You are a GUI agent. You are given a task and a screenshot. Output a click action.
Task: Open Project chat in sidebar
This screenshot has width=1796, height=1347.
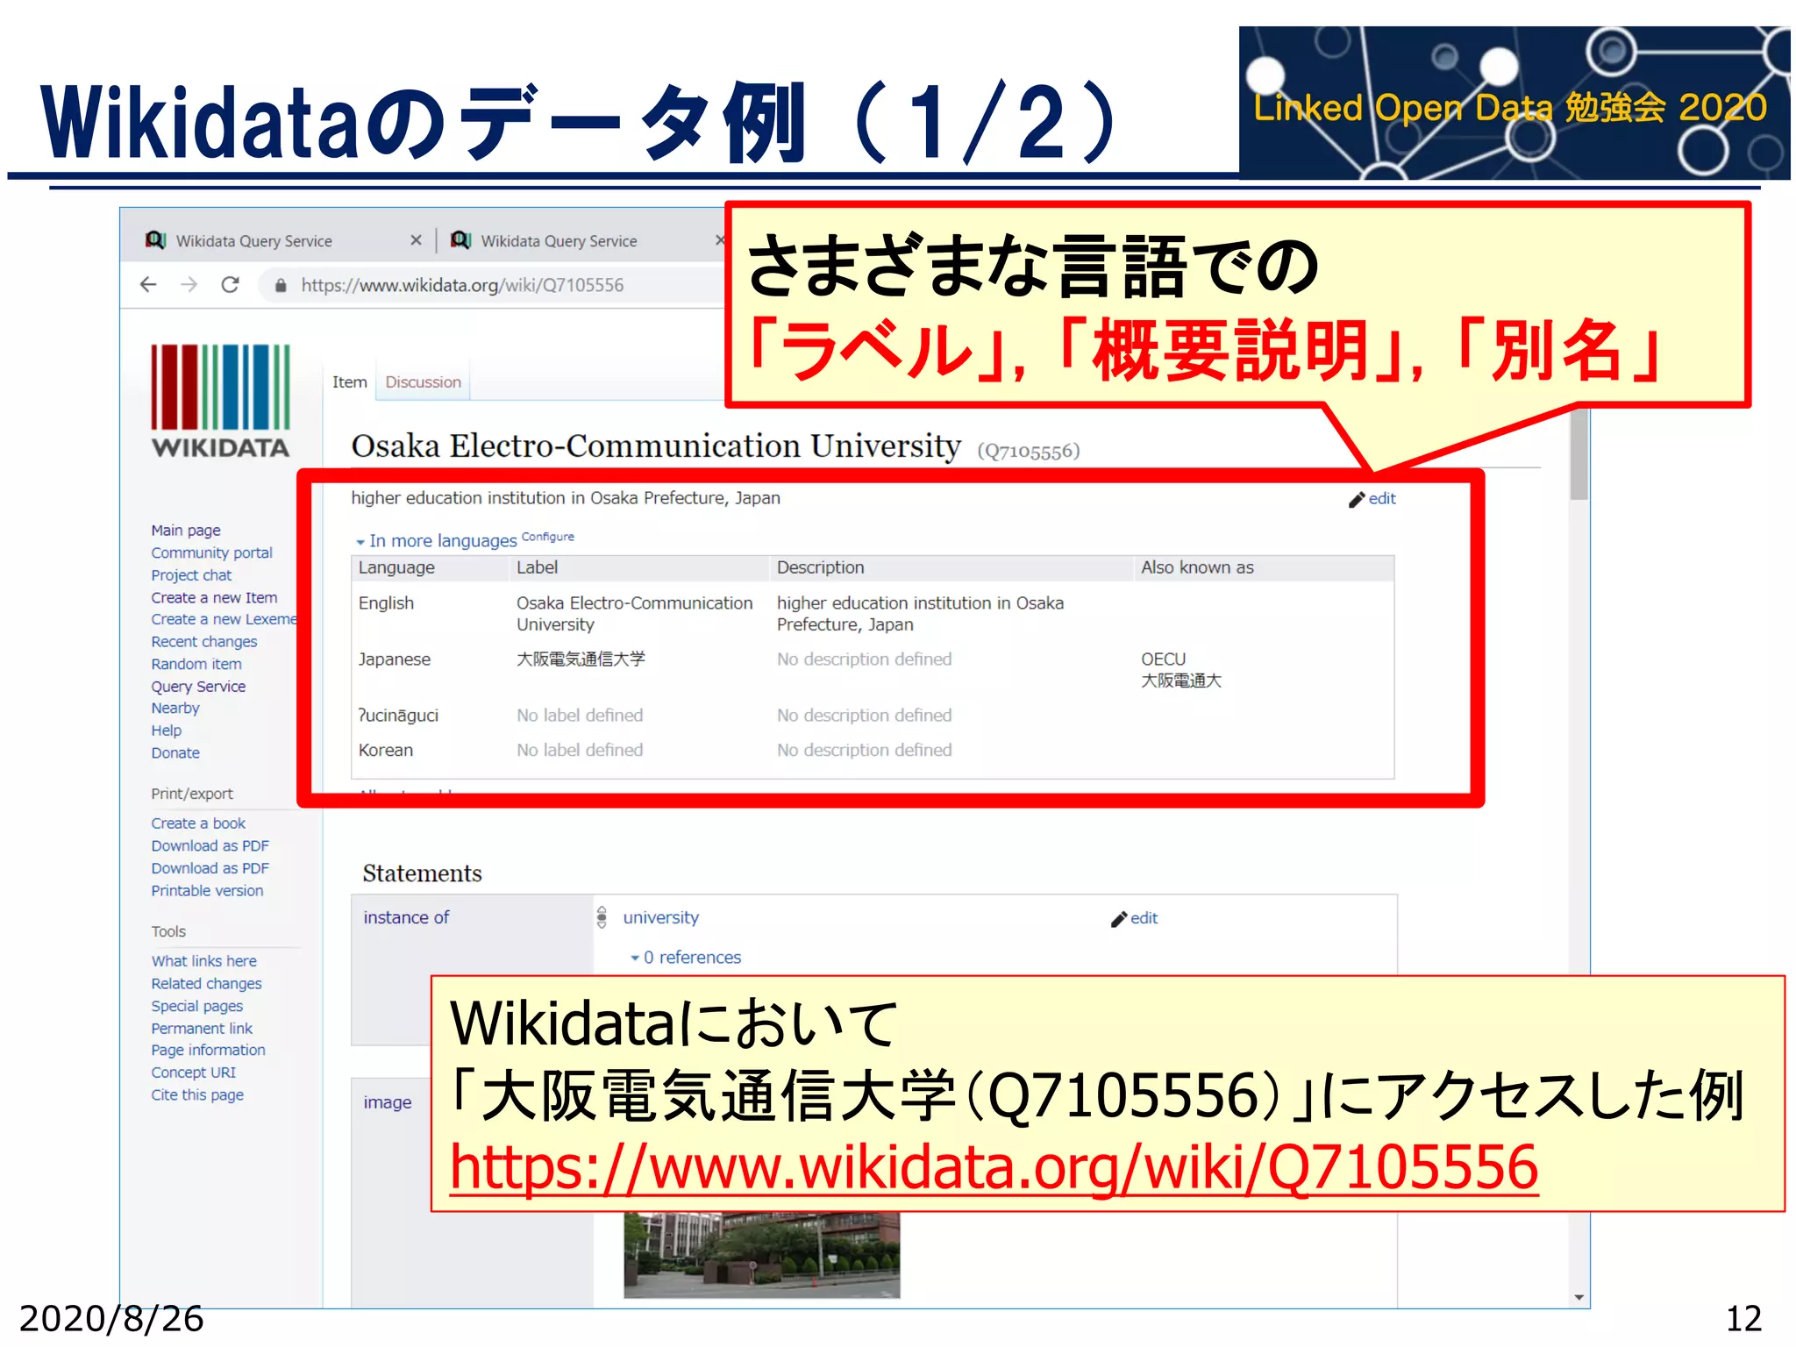tap(191, 575)
